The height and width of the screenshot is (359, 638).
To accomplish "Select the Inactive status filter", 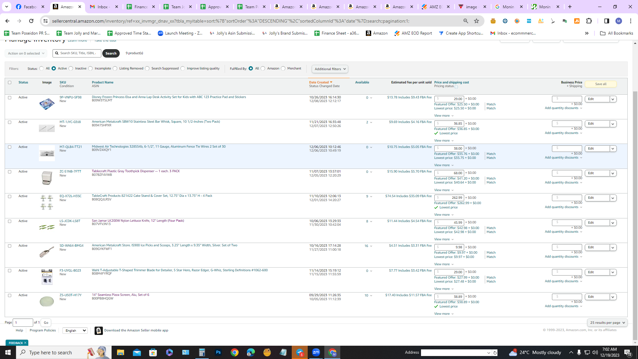I will click(x=71, y=68).
